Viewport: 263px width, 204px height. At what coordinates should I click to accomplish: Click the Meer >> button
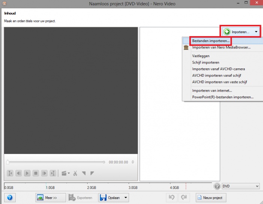[50, 198]
